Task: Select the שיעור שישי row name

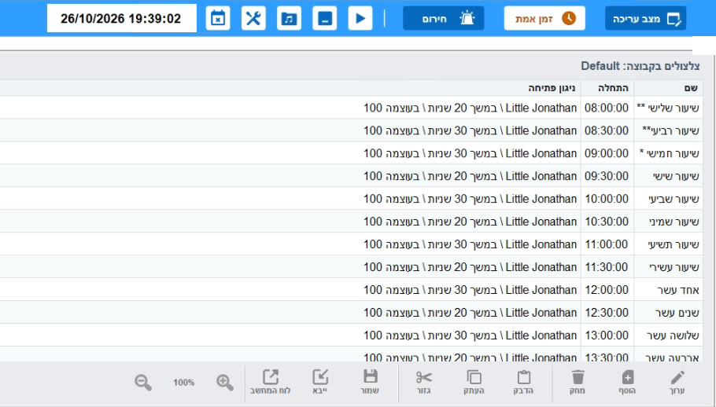Action: point(677,176)
